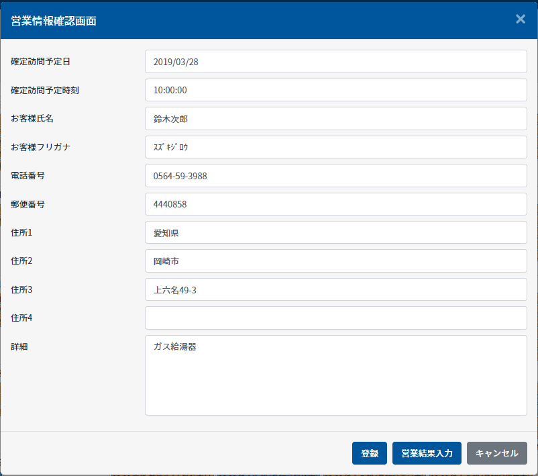The image size is (538, 476).
Task: Click the 確定訪問予定日 label
Action: pyautogui.click(x=40, y=62)
